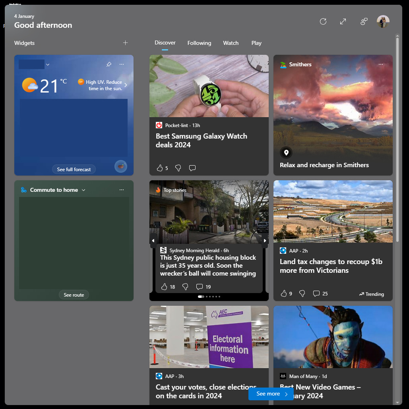Click the Sydney Morning Herald source label
The image size is (409, 409).
point(194,251)
